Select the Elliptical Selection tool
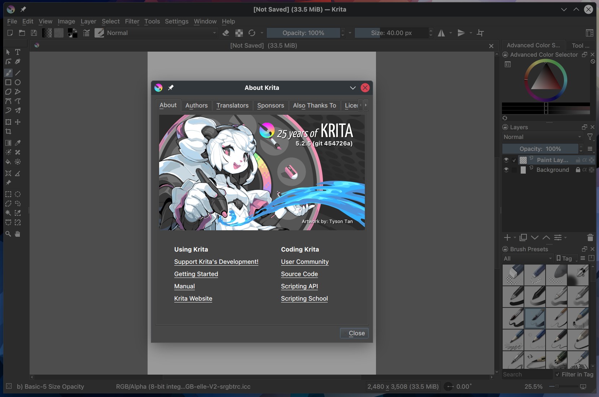The image size is (599, 397). tap(18, 194)
